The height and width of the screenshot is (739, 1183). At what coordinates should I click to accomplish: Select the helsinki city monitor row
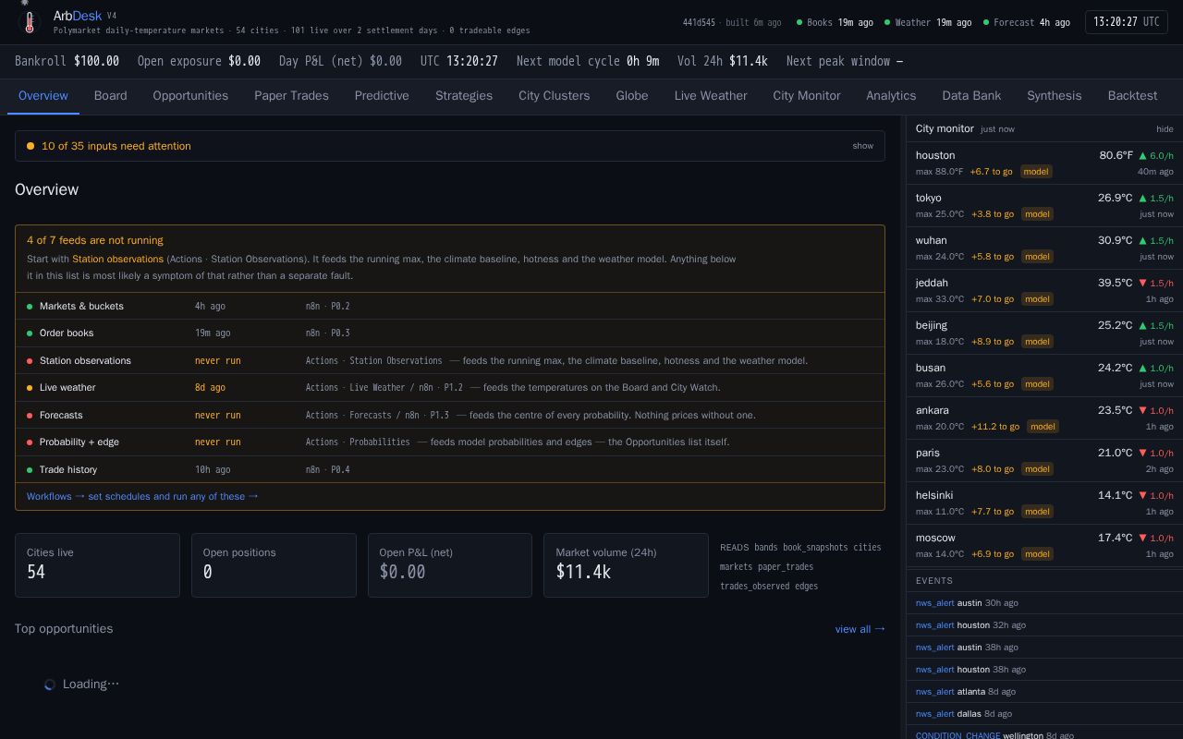tap(1044, 503)
